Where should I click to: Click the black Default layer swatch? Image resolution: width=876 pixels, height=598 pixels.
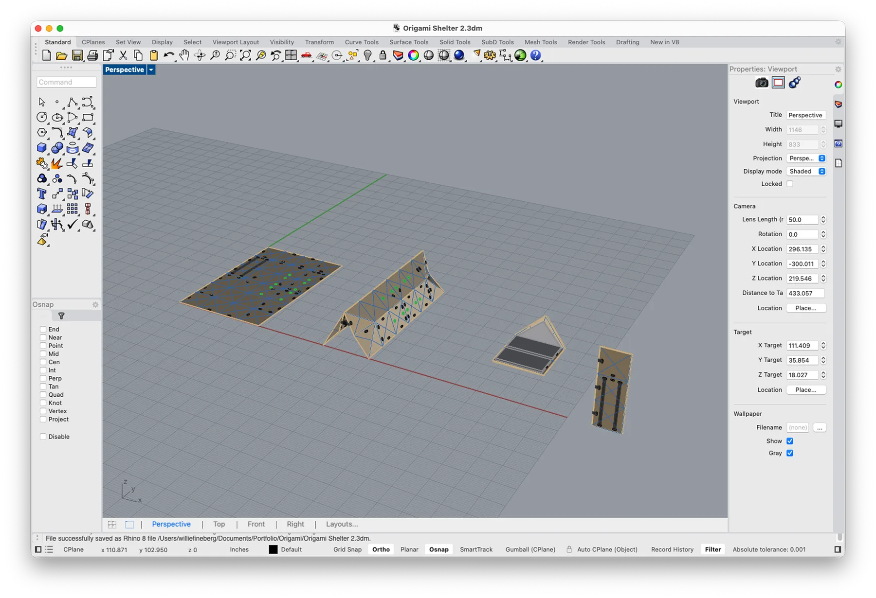point(273,549)
